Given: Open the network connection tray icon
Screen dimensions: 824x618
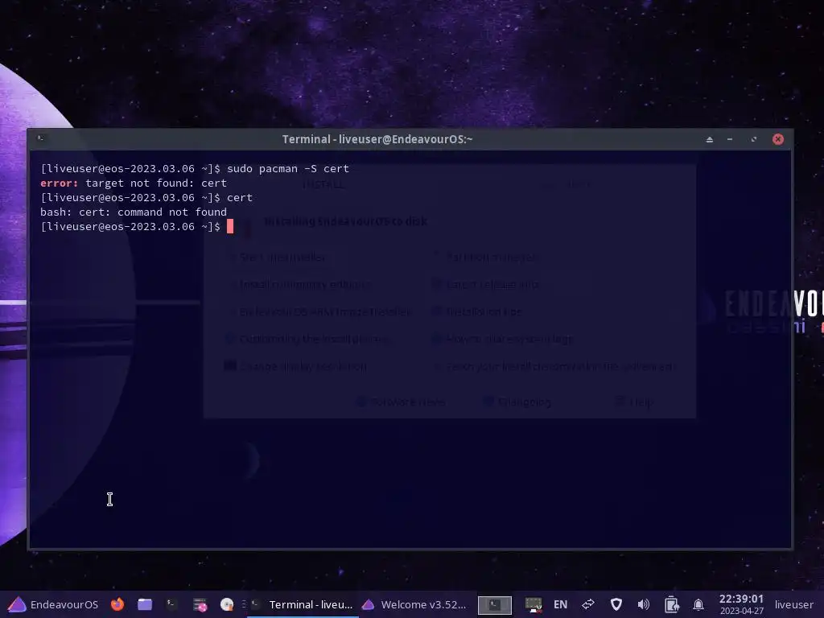Looking at the screenshot, I should click(x=534, y=605).
